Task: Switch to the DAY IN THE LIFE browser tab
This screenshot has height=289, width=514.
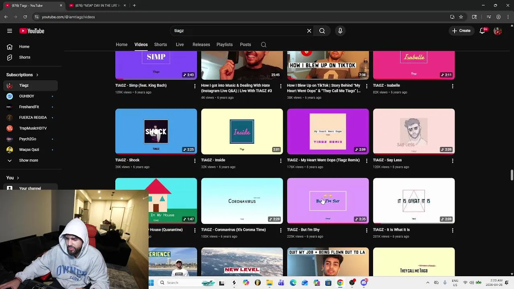Action: (97, 5)
